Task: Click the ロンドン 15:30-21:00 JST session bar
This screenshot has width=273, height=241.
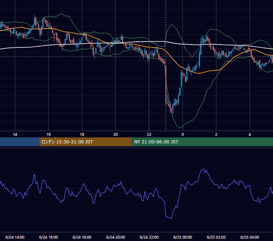Action: coord(85,142)
